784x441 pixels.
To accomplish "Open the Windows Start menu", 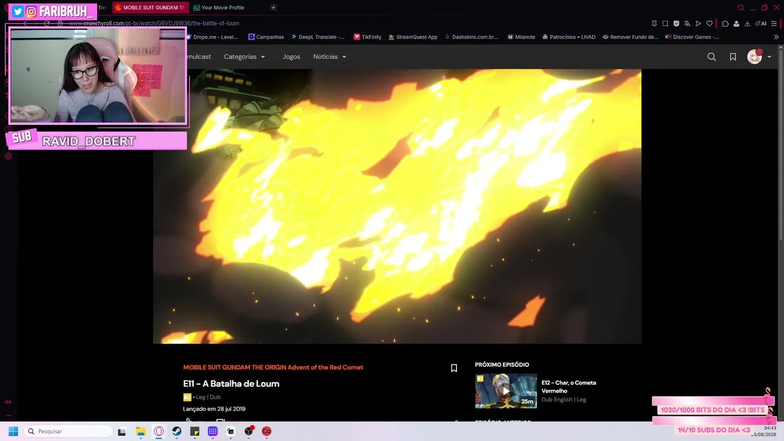I will point(13,431).
